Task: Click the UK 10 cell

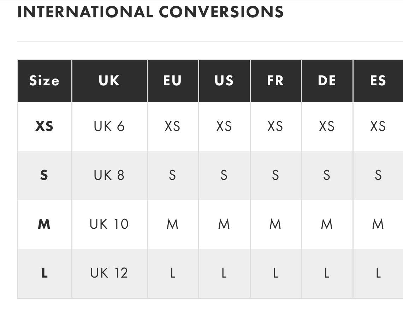Action: tap(109, 224)
